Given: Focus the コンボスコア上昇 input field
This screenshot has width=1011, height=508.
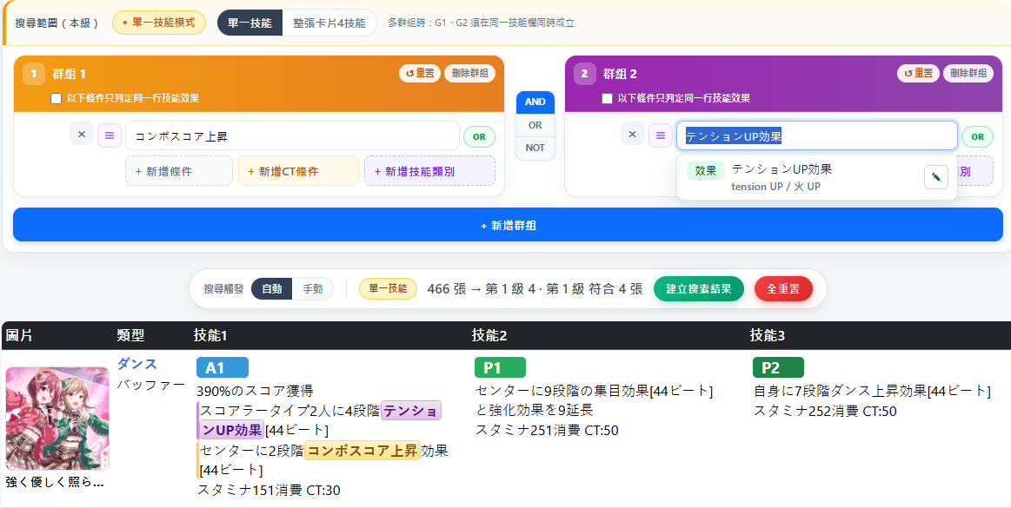Looking at the screenshot, I should [292, 135].
